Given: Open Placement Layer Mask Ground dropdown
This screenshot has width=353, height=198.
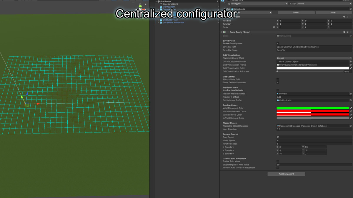Looking at the screenshot, I should [314, 58].
